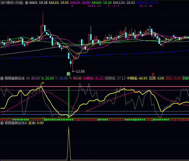Click the MA20 indicator label
Viewport: 189px width, 161px height.
tap(80, 3)
